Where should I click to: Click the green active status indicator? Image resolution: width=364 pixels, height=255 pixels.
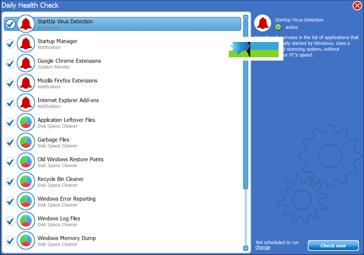pos(278,27)
